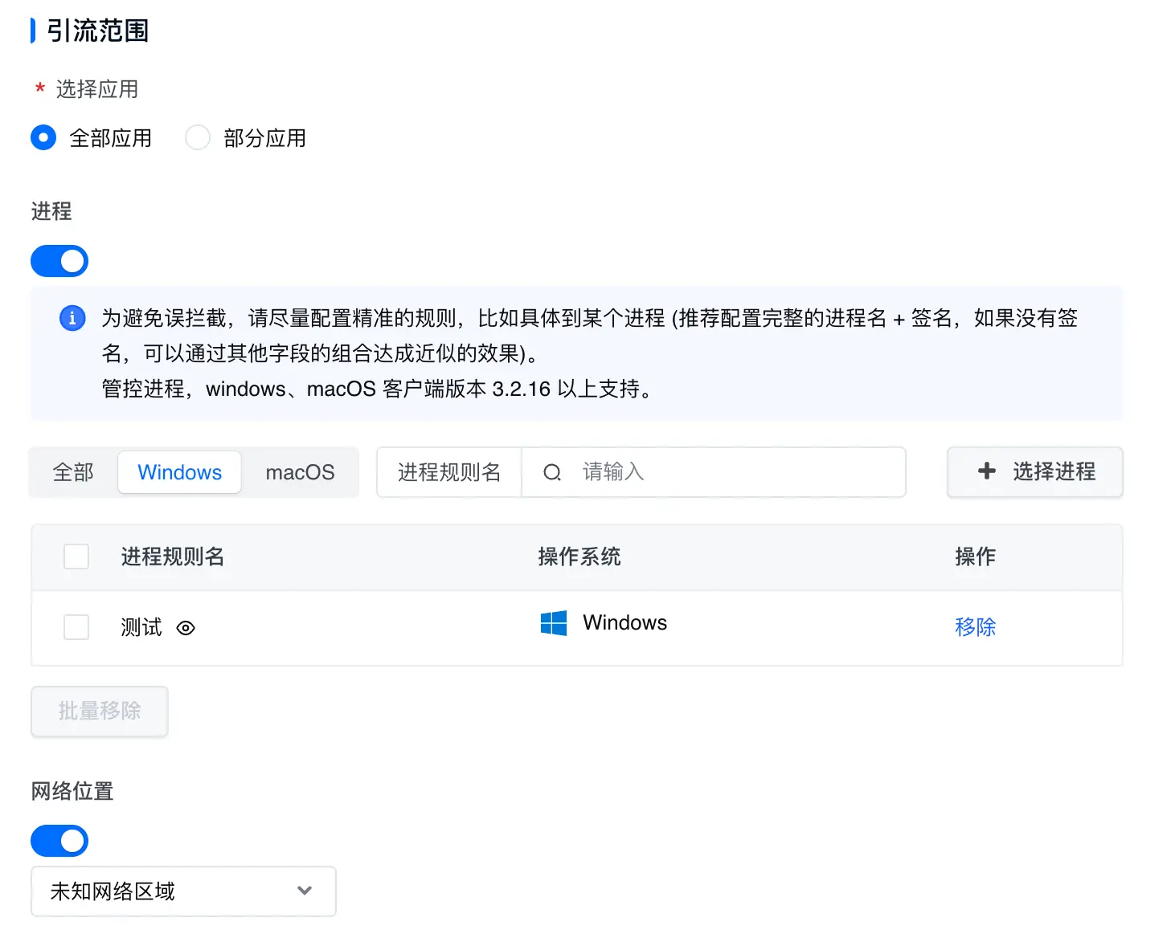This screenshot has width=1167, height=946.
Task: Open the 进程规则名 search field selector
Action: point(449,472)
